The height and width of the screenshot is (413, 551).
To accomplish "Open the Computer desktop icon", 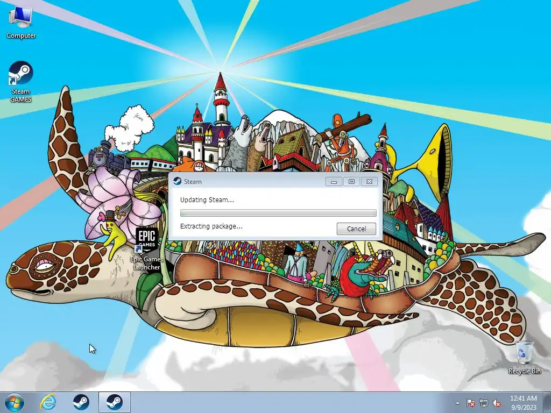I will click(21, 23).
